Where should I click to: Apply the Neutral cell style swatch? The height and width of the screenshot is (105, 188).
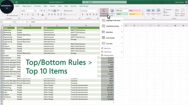135,14
